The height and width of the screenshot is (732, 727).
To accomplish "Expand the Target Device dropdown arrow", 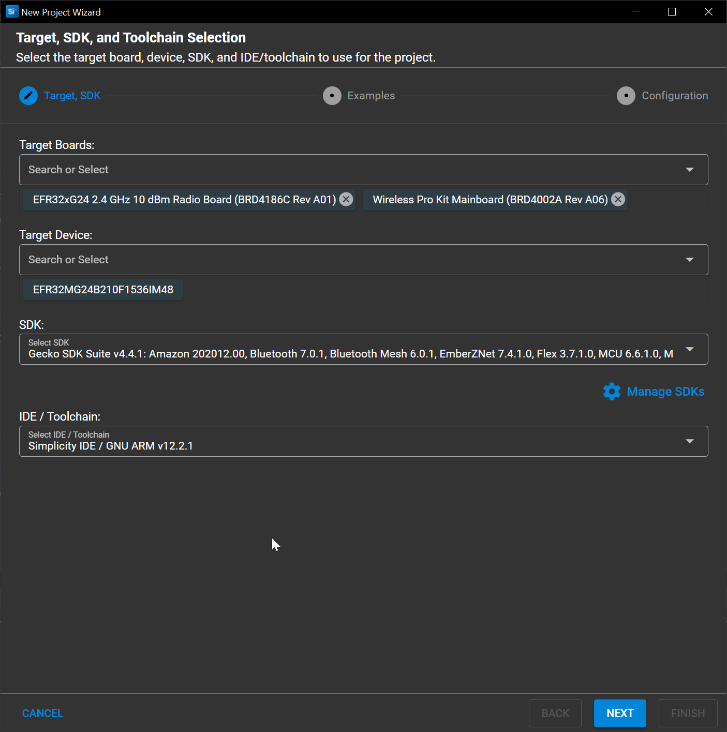I will tap(690, 260).
